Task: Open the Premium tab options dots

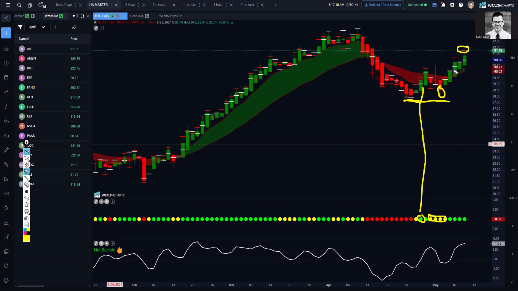Action: [x=257, y=5]
